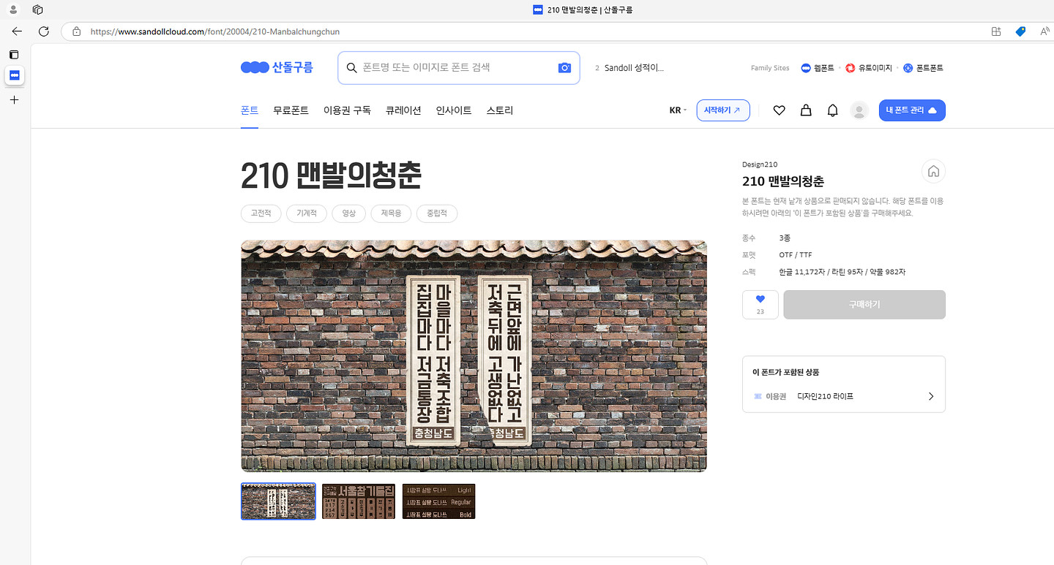The height and width of the screenshot is (565, 1054).
Task: Open the 무료폰트 menu tab
Action: coord(291,110)
